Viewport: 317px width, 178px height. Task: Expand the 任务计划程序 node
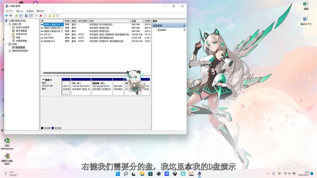point(10,27)
